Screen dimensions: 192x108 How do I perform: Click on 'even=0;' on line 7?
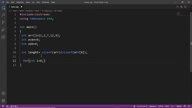34,40
